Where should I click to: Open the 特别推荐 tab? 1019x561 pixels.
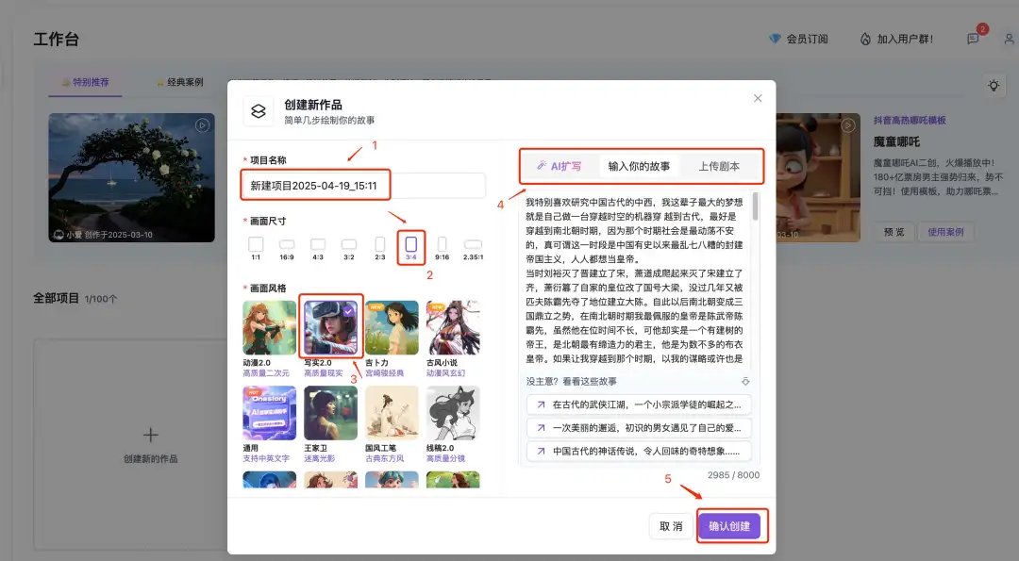click(x=85, y=82)
